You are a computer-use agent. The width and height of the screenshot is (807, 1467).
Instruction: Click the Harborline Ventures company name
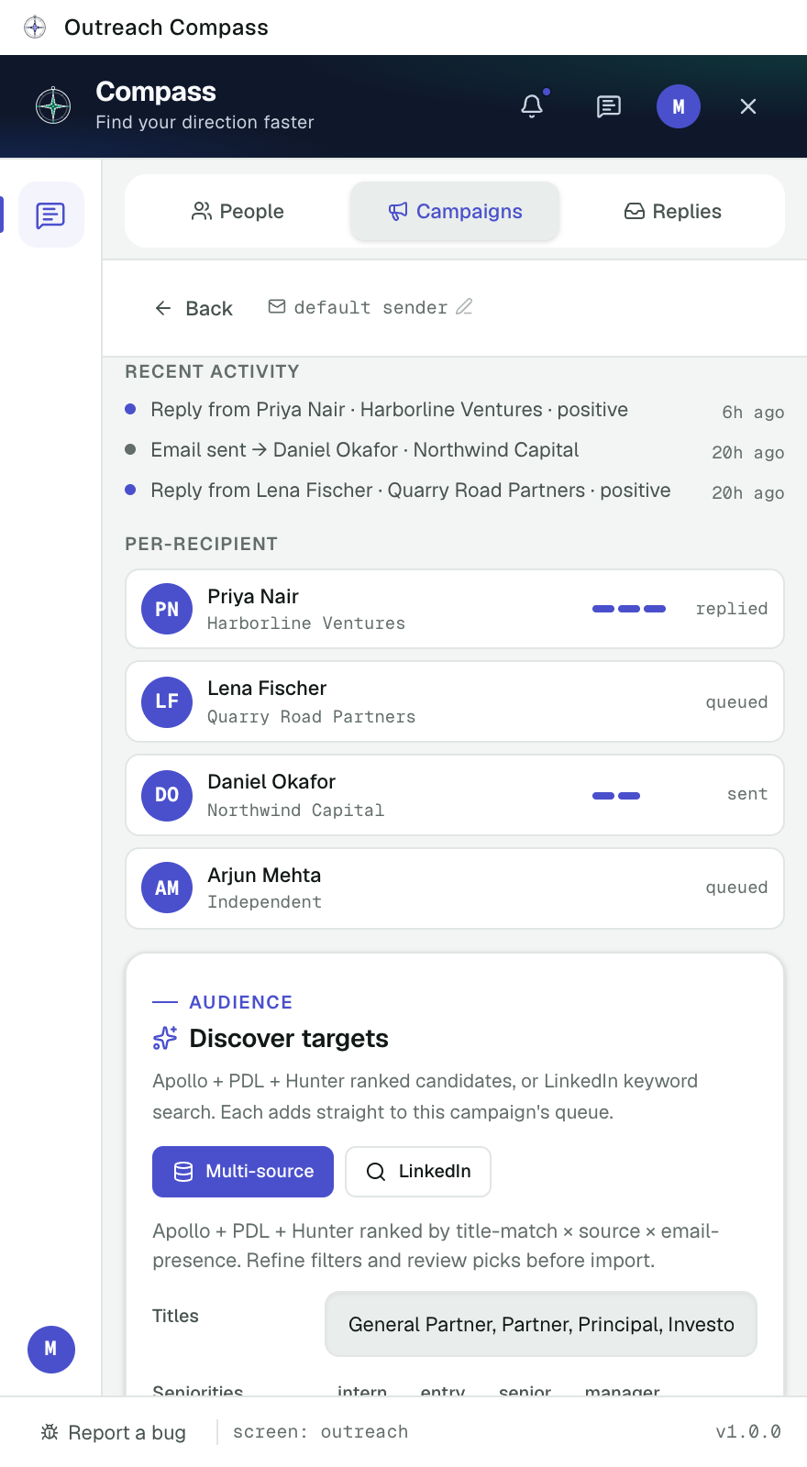coord(306,623)
